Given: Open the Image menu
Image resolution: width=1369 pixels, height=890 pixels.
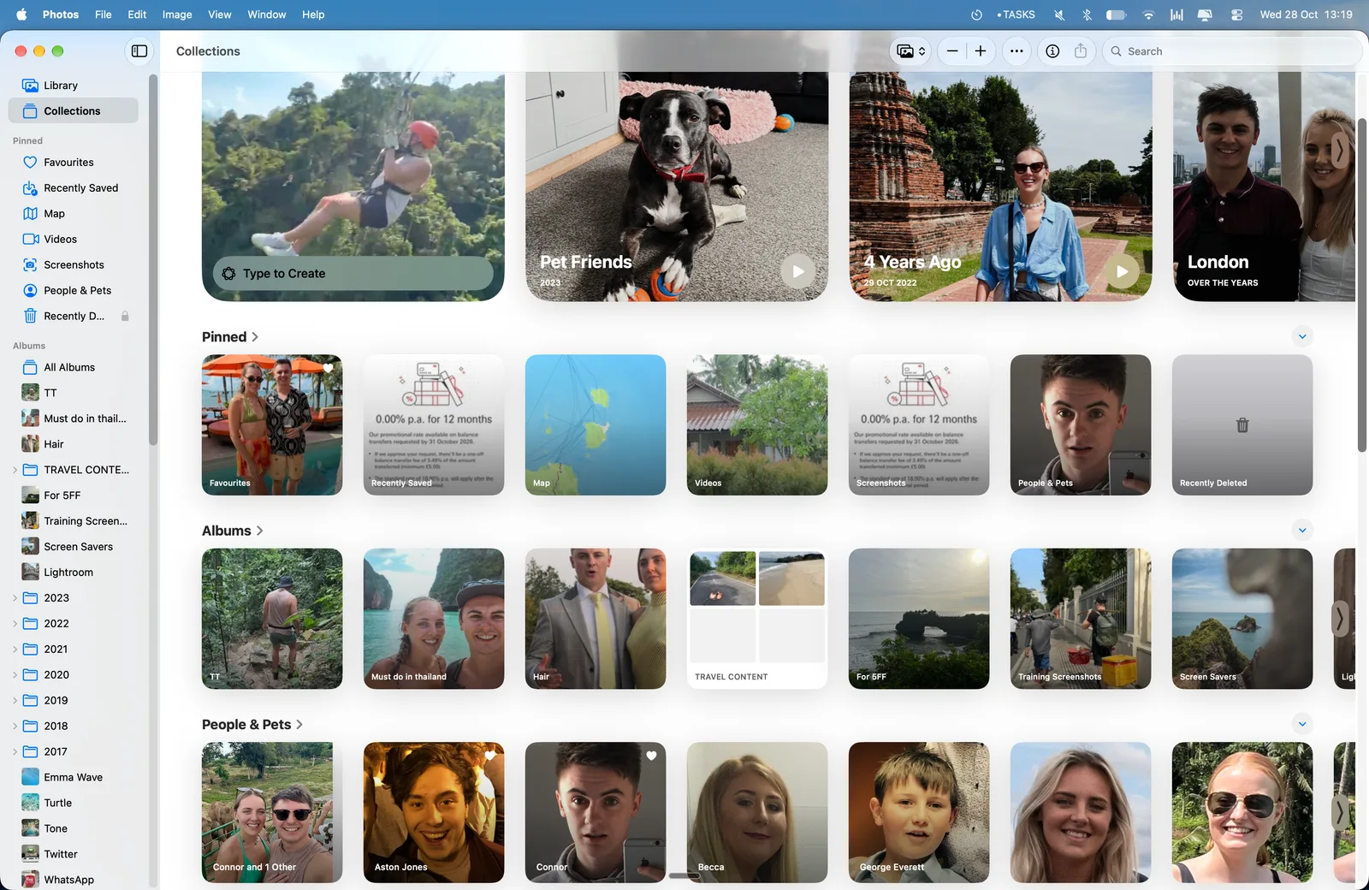Looking at the screenshot, I should pyautogui.click(x=177, y=15).
